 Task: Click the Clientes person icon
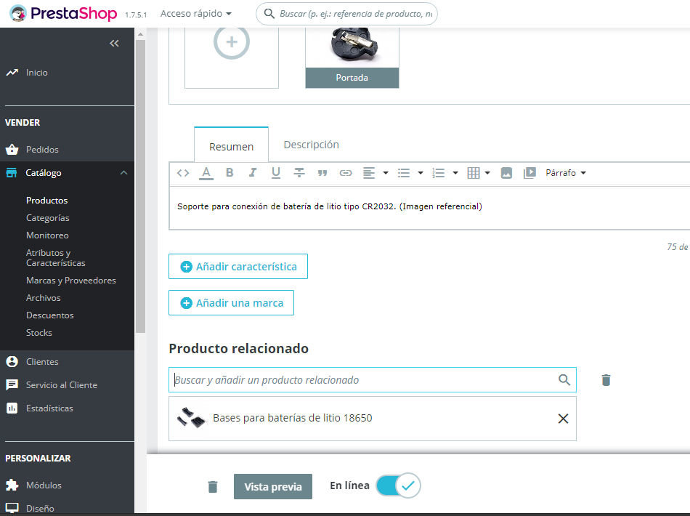12,361
